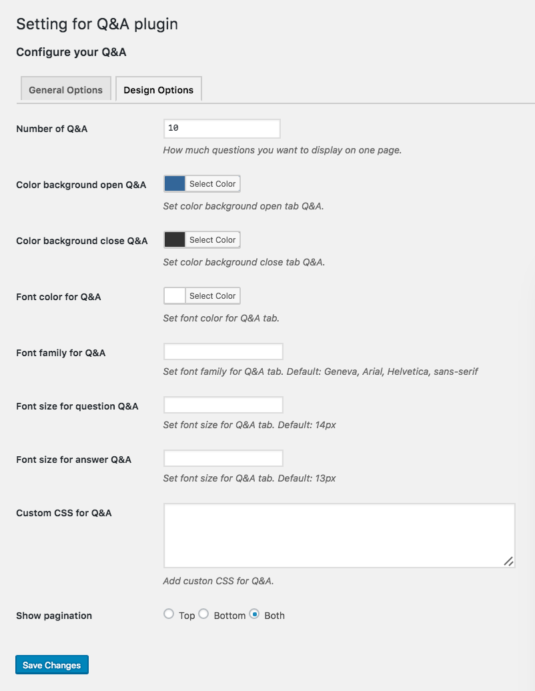535x691 pixels.
Task: Focus the Font size for answer field
Action: 223,458
